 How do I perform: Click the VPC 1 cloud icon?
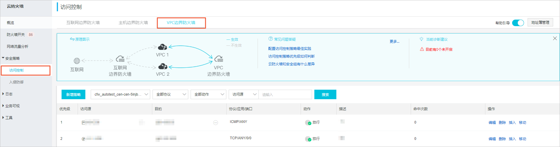coord(162,47)
